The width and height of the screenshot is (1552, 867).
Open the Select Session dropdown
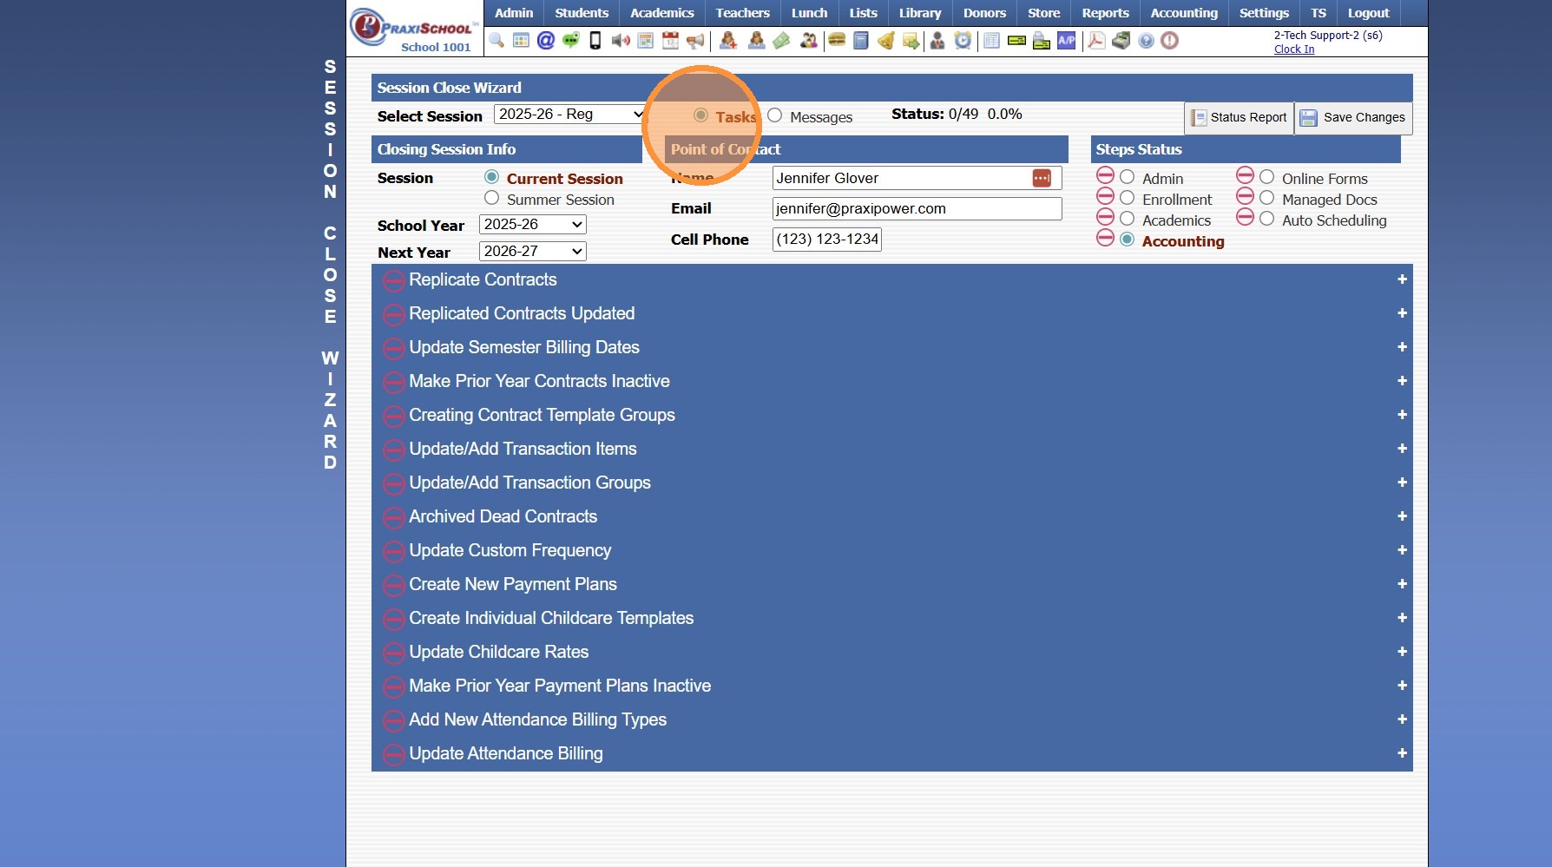click(x=569, y=115)
